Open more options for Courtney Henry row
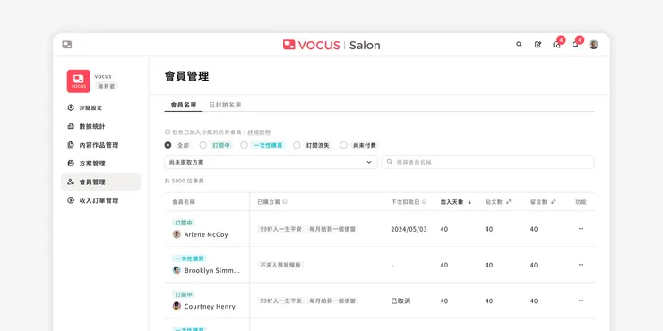The height and width of the screenshot is (331, 663). (x=581, y=301)
